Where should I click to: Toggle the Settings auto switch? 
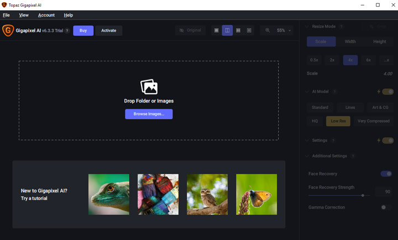[x=388, y=140]
